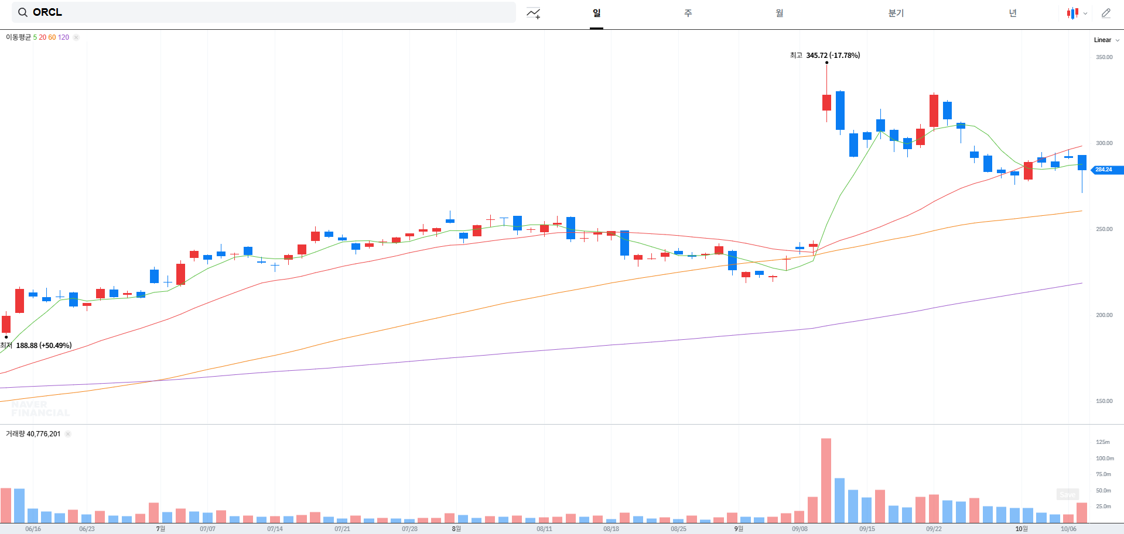Activate the pencil drawing tool icon

click(1106, 13)
